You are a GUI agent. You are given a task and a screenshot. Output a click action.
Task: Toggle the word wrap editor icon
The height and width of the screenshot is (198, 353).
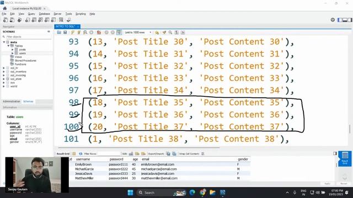point(183,32)
